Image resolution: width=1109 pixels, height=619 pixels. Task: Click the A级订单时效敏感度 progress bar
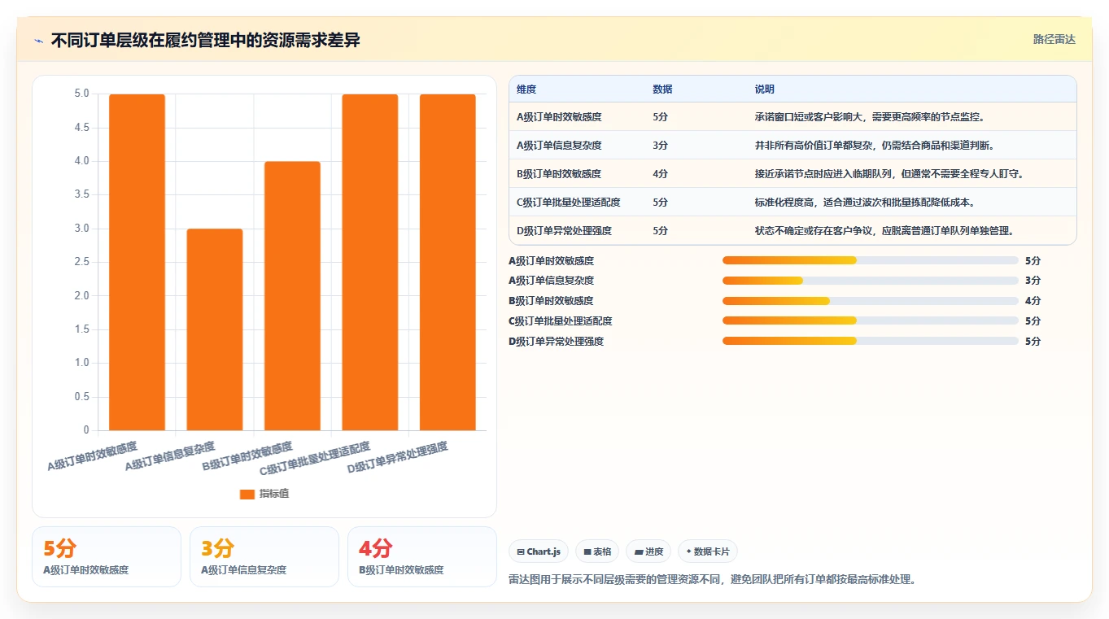871,260
